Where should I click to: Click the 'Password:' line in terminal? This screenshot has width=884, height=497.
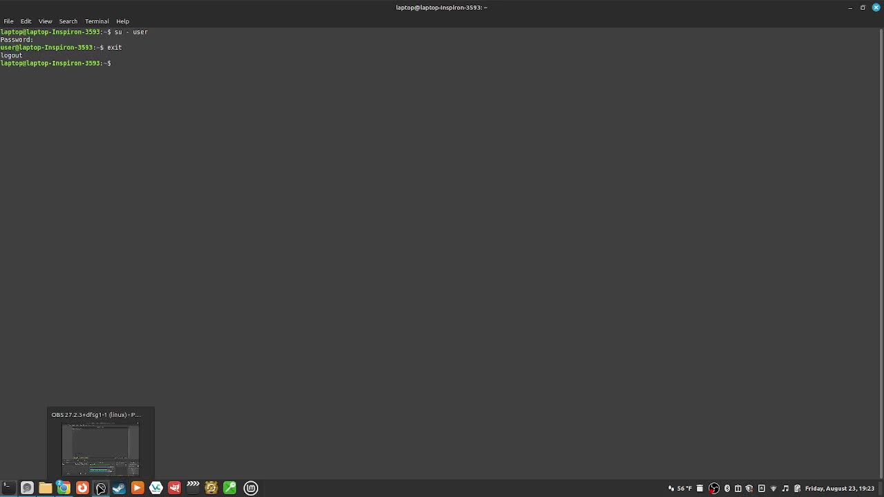pyautogui.click(x=17, y=40)
